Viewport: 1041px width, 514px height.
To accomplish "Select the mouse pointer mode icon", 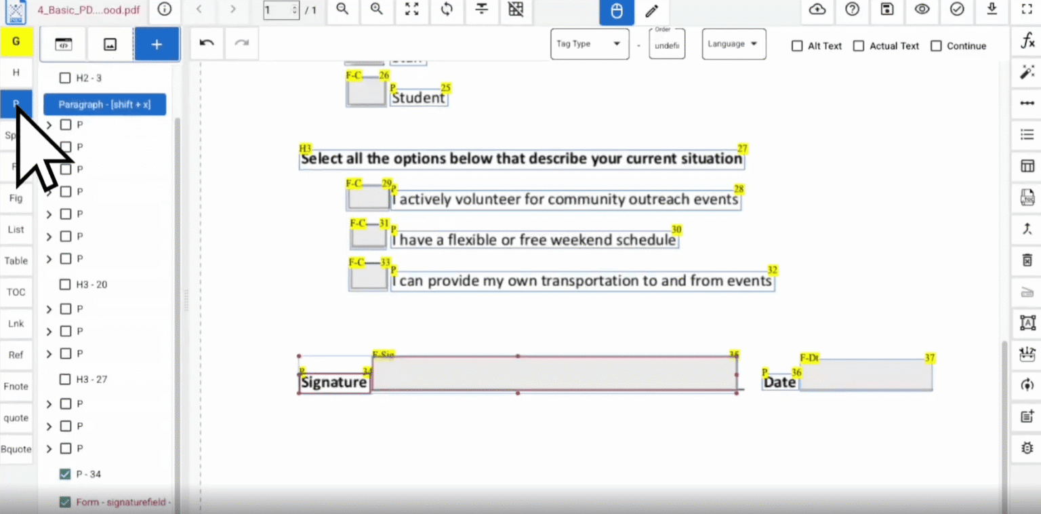I will point(616,12).
